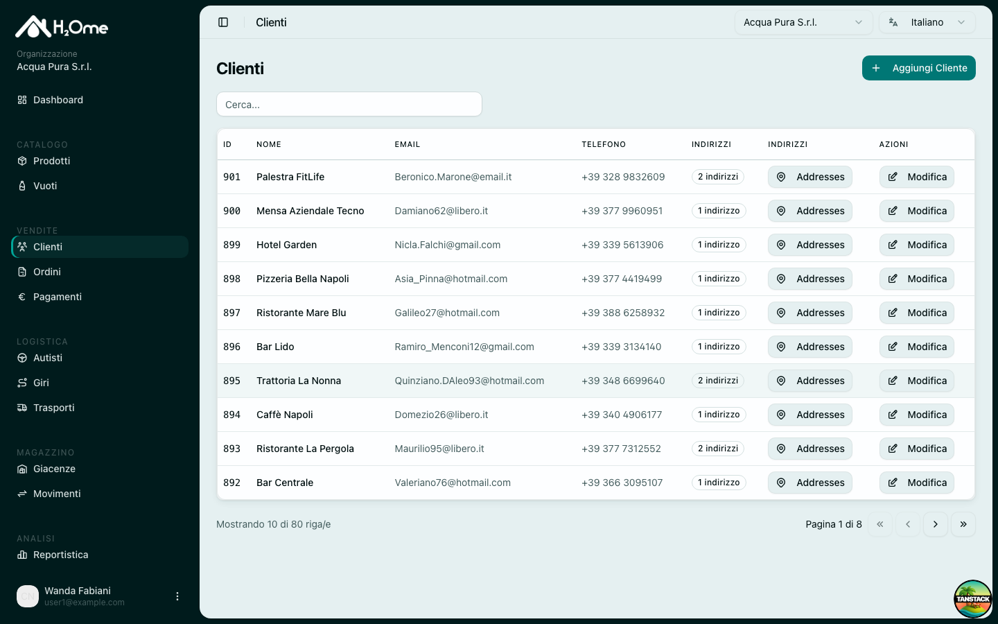Open Addresses for Trattoria La Nonna
This screenshot has height=624, width=998.
(x=810, y=381)
